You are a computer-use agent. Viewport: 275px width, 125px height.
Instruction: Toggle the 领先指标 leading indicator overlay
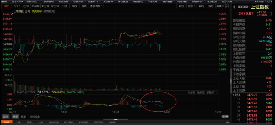(x=37, y=11)
